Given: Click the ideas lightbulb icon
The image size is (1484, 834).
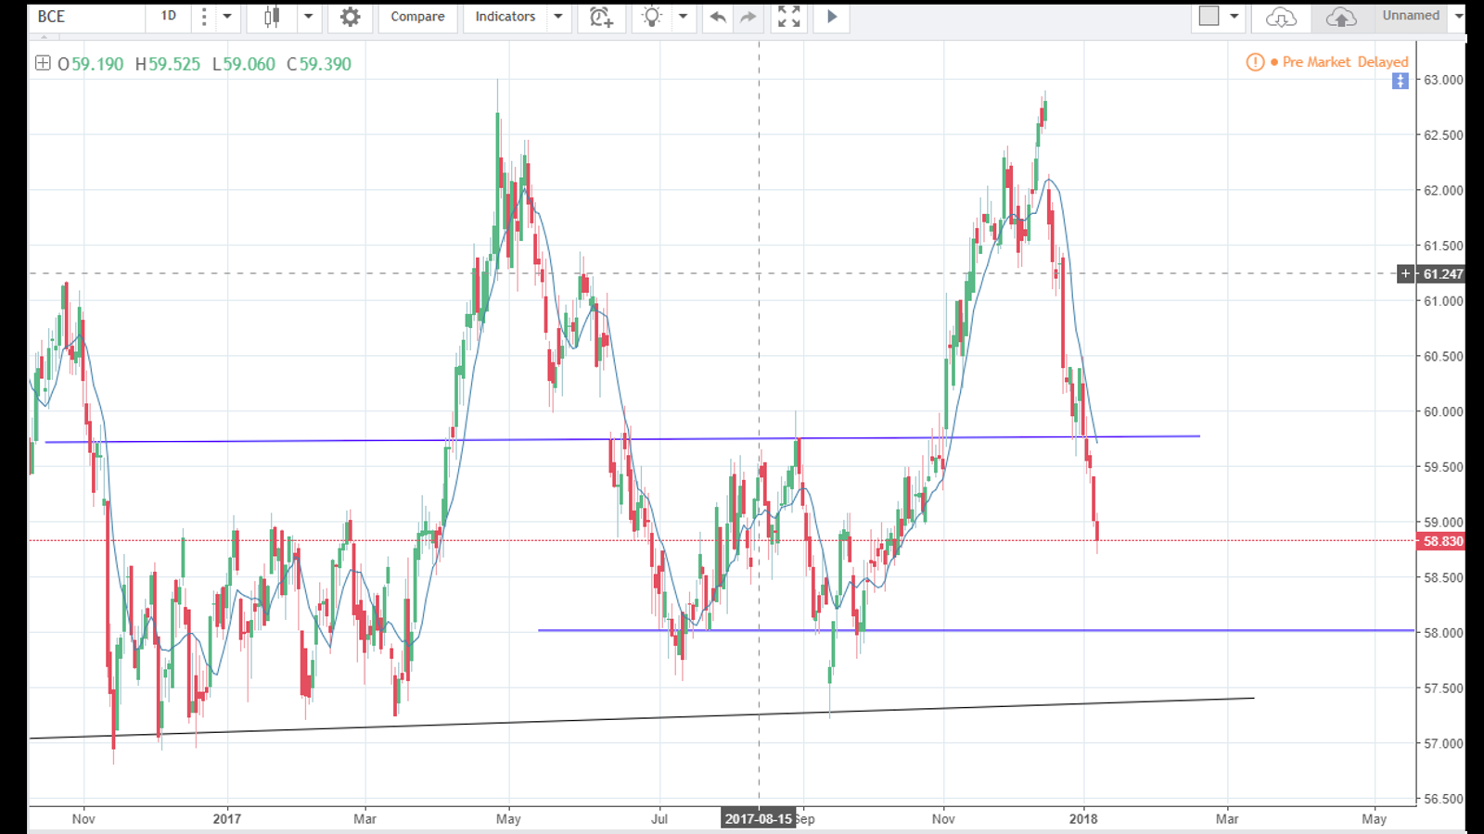Looking at the screenshot, I should coord(652,17).
